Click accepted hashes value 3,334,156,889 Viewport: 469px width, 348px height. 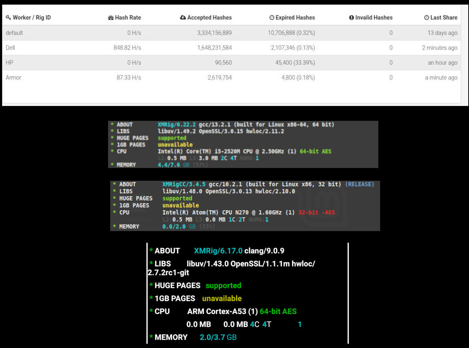point(214,33)
